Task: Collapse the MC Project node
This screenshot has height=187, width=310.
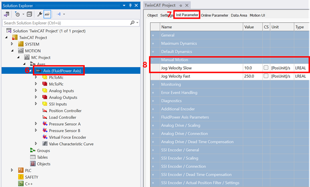Action: (x=18, y=57)
